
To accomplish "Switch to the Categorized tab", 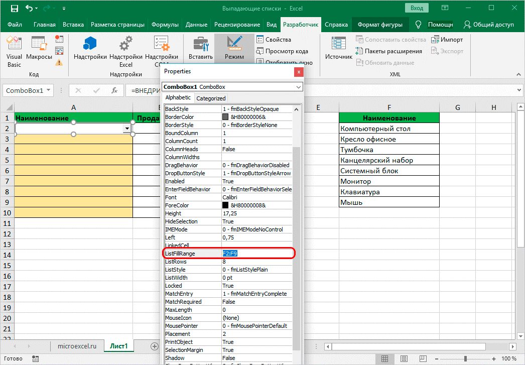I will point(211,98).
